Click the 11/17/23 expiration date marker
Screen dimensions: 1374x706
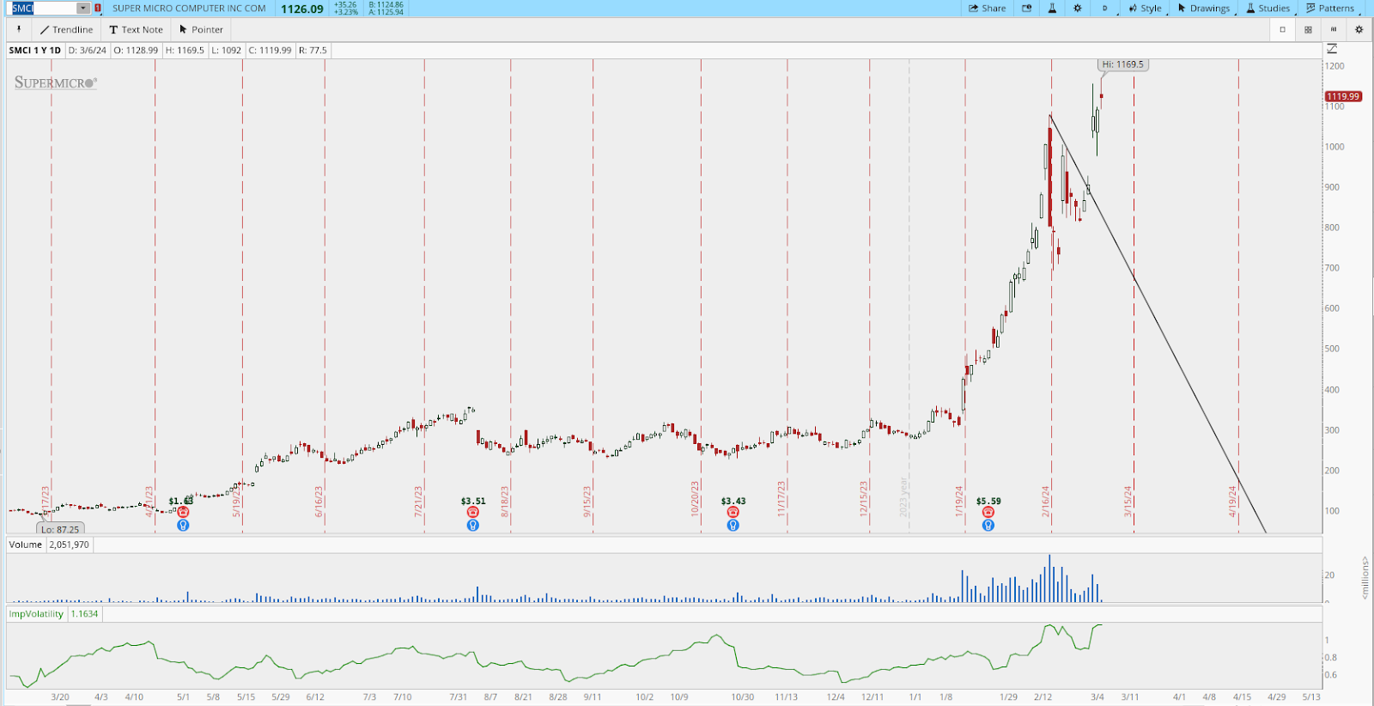pyautogui.click(x=781, y=499)
